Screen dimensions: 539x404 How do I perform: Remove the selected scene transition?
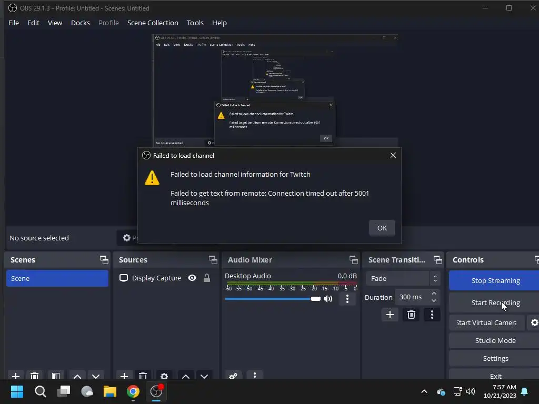(411, 315)
